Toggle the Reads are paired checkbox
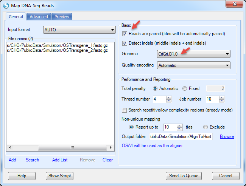The width and height of the screenshot is (246, 186). click(125, 34)
